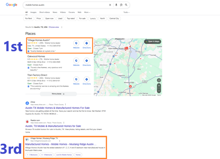Click the Land for Mobile Homes chip

coord(64,155)
